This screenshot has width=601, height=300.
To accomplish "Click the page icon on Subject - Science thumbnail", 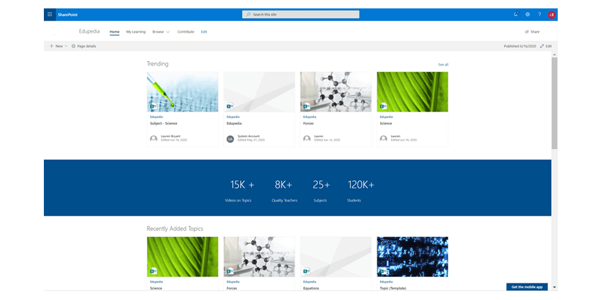I will [x=154, y=106].
